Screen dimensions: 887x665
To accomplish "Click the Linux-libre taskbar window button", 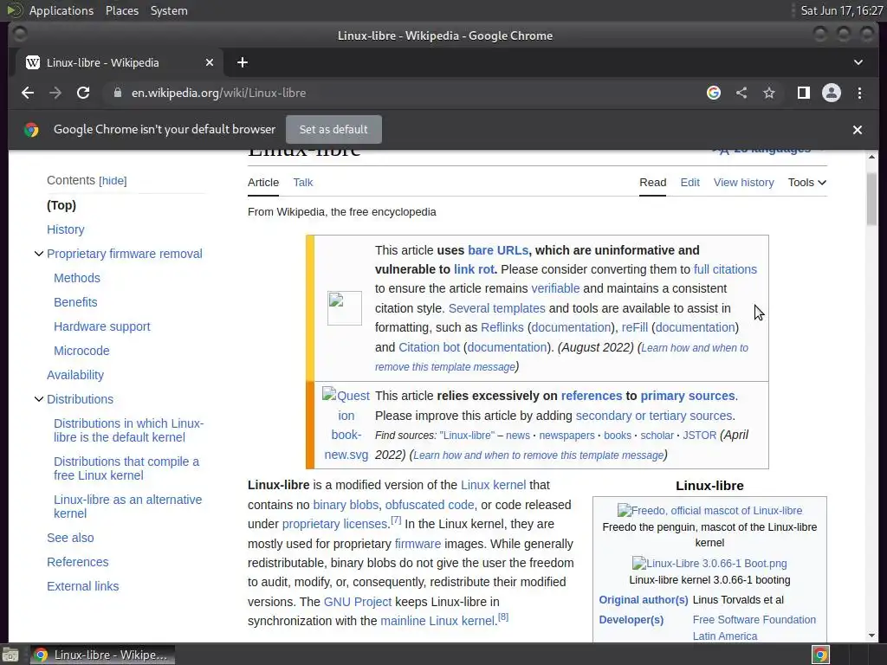I will click(x=102, y=655).
